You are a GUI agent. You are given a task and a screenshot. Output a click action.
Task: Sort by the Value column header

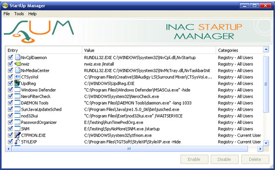click(149, 50)
